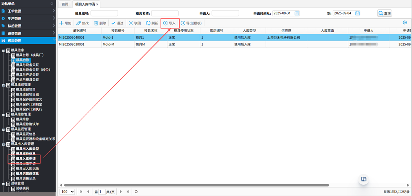Screen dimensions: 412x196
Task: Click the 增加 (add) toolbar icon
Action: tap(61, 23)
